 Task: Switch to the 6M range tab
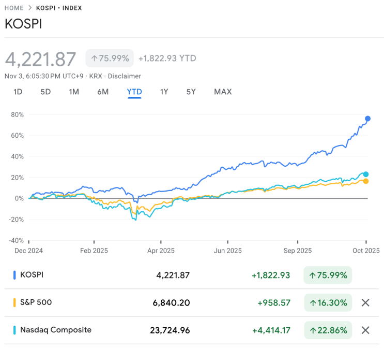coord(103,92)
